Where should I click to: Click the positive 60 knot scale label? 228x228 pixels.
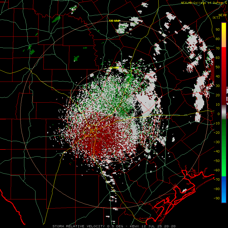pyautogui.click(x=218, y=58)
